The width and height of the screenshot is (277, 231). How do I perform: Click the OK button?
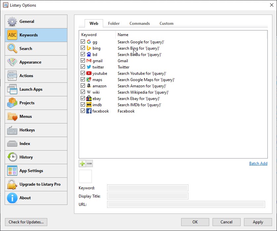pyautogui.click(x=195, y=222)
